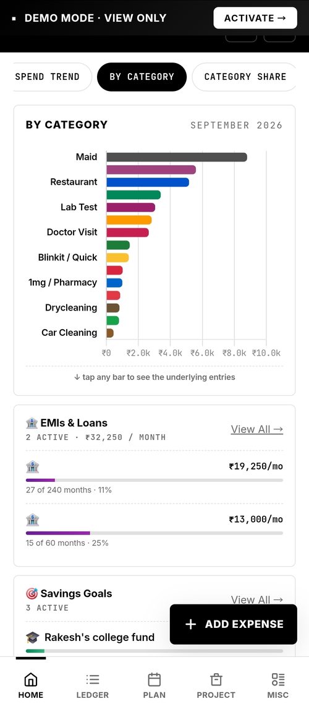309x717 pixels.
Task: Tap the gray Maid bar in chart
Action: click(177, 157)
